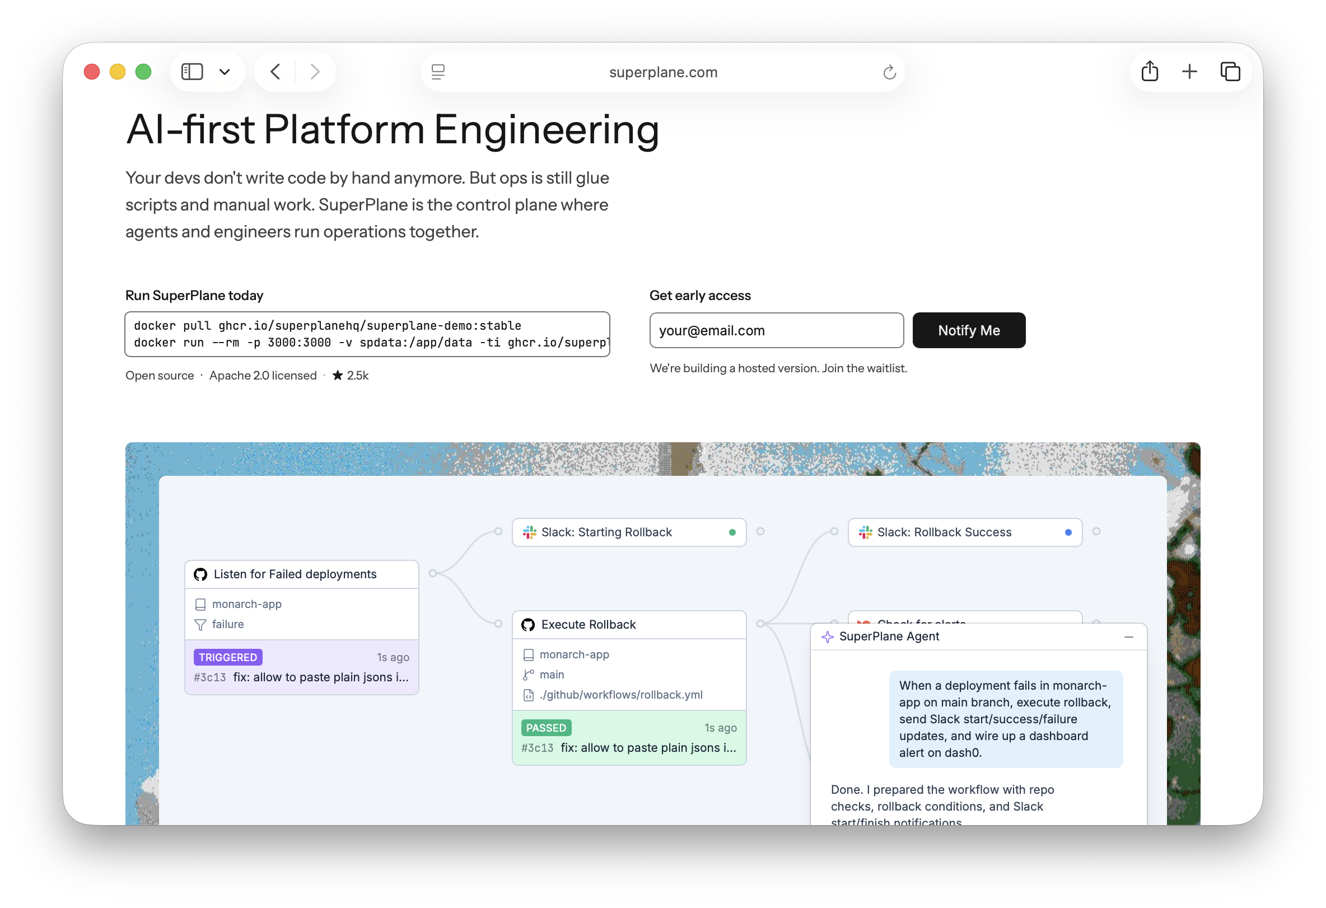The height and width of the screenshot is (908, 1326).
Task: Click GitHub icon on Execute Rollback node
Action: coord(528,625)
